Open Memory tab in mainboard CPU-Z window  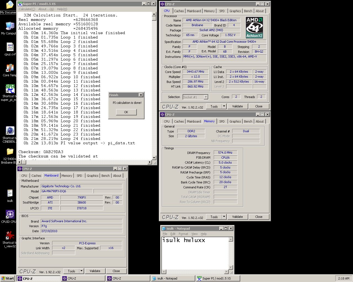66,176
